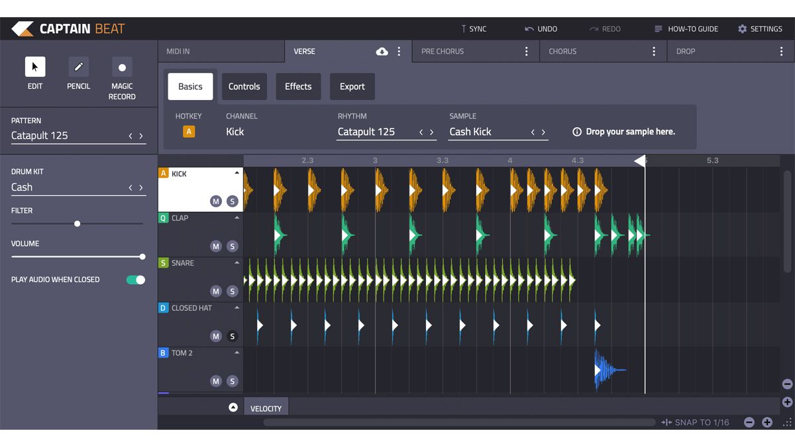Click the Clap row Q hotkey badge
The width and height of the screenshot is (795, 447).
click(x=164, y=218)
